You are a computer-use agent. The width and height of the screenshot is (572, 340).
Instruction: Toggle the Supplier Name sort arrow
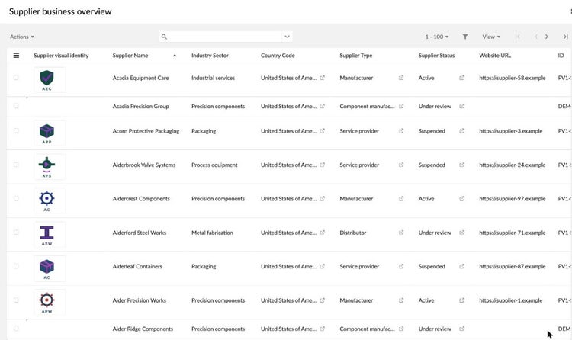tap(175, 56)
